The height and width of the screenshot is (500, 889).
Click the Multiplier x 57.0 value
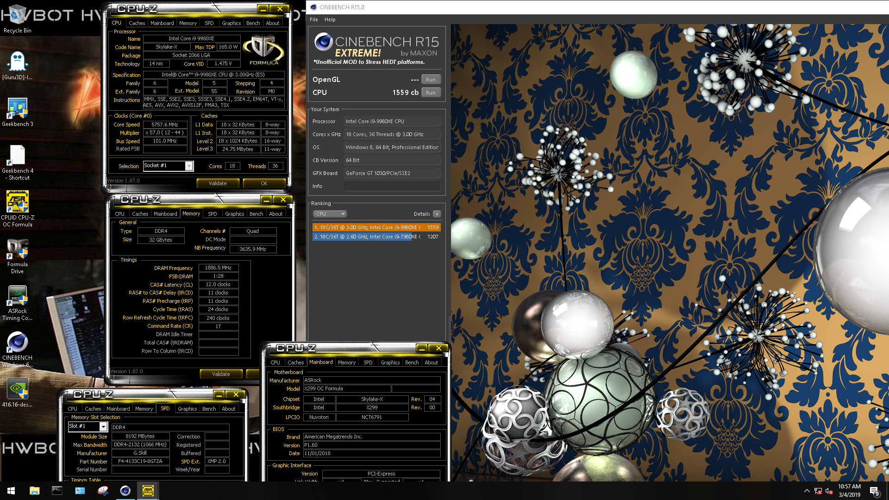pos(165,133)
